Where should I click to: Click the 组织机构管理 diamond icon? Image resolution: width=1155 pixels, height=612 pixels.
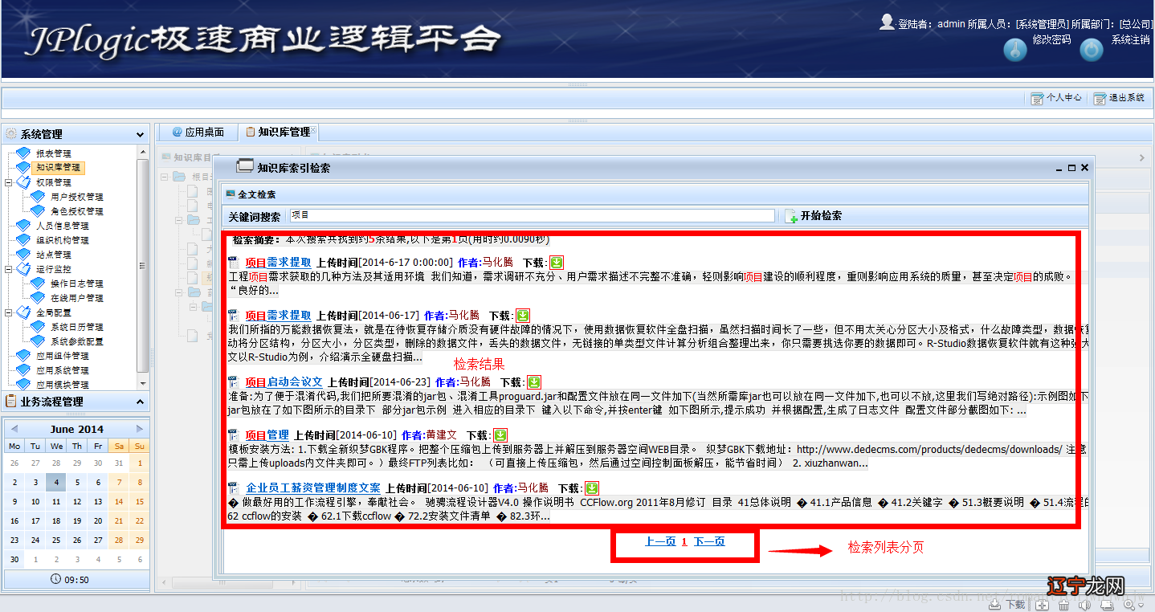[x=23, y=240]
